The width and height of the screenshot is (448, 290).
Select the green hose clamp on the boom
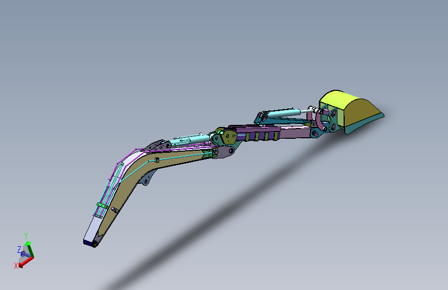pyautogui.click(x=102, y=205)
